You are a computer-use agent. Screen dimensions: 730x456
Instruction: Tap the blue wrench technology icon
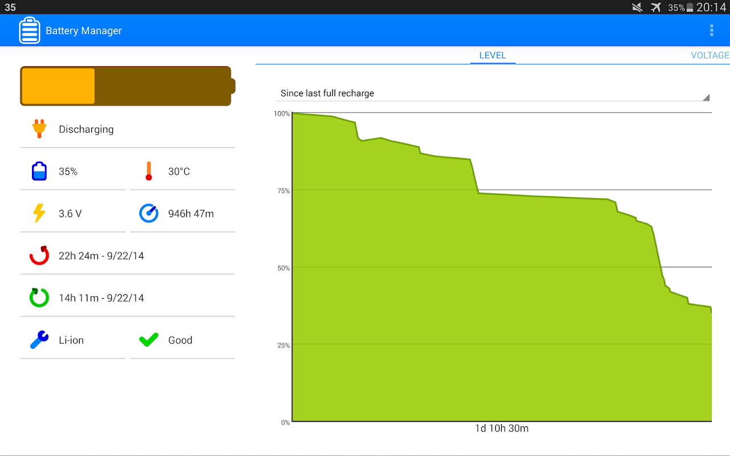[39, 340]
